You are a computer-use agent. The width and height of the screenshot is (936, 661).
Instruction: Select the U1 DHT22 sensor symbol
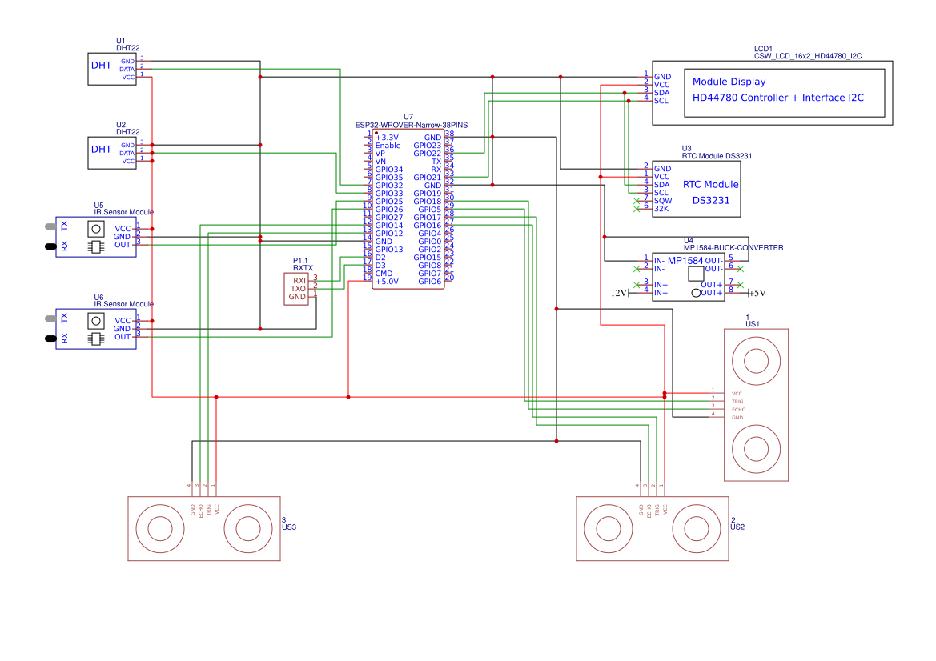[x=112, y=69]
